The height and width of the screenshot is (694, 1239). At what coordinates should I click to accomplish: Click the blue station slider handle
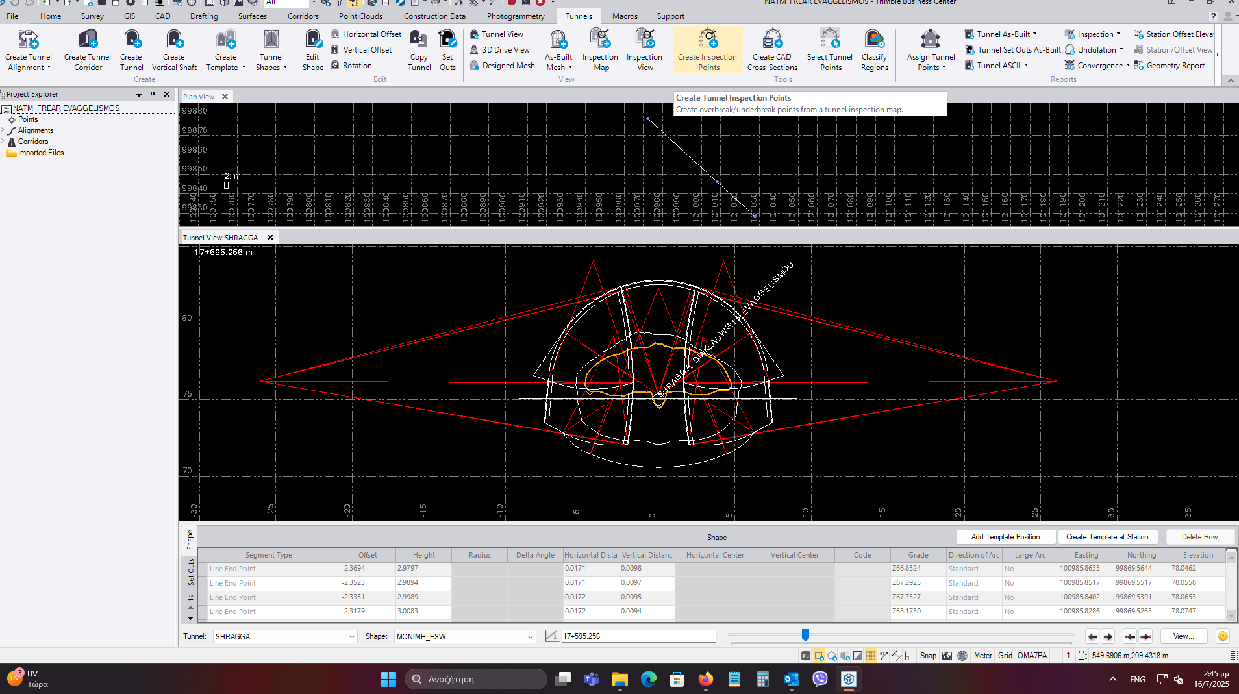(x=805, y=635)
